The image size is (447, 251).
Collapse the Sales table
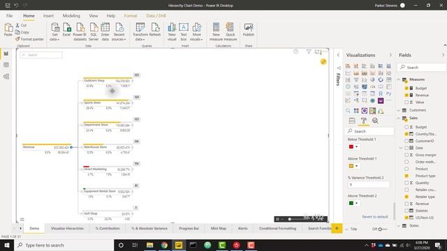tap(399, 118)
